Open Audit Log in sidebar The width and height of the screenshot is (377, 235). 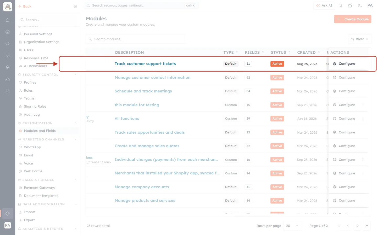tap(32, 115)
